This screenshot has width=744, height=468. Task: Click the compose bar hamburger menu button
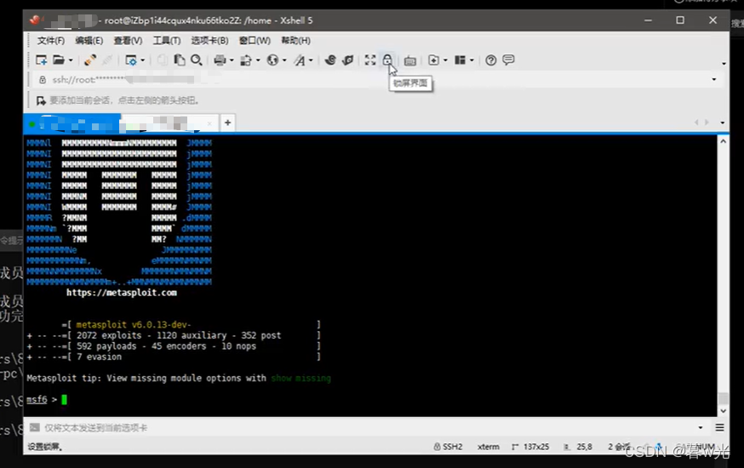pyautogui.click(x=719, y=427)
